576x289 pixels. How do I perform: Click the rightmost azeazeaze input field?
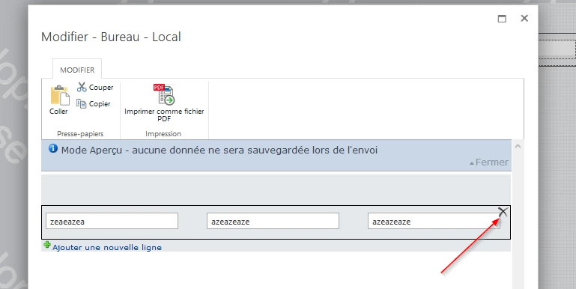click(x=434, y=221)
